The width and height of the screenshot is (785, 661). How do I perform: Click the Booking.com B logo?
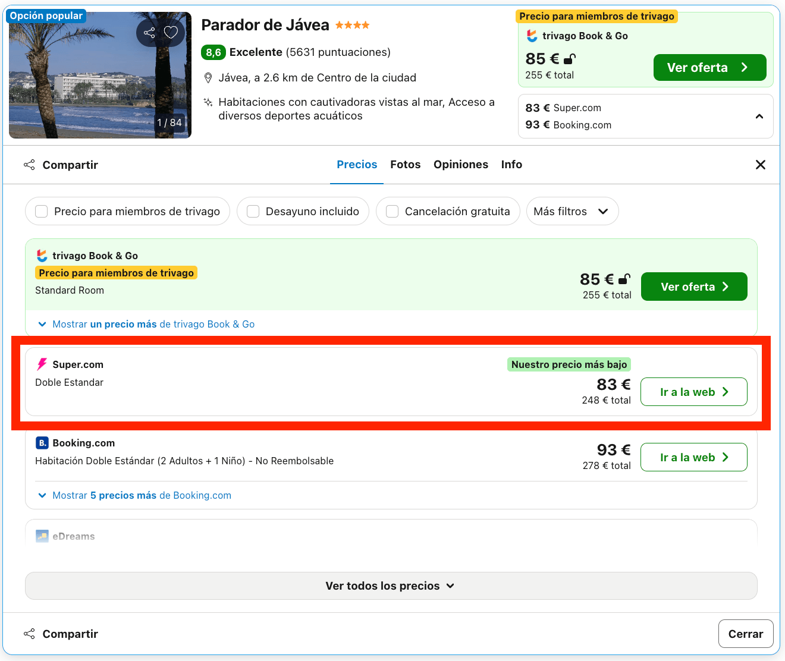[42, 443]
